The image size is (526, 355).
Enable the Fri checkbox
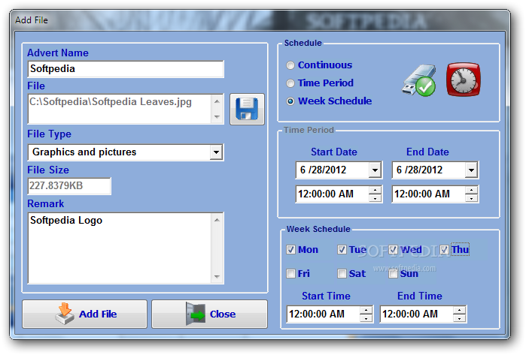pos(290,274)
